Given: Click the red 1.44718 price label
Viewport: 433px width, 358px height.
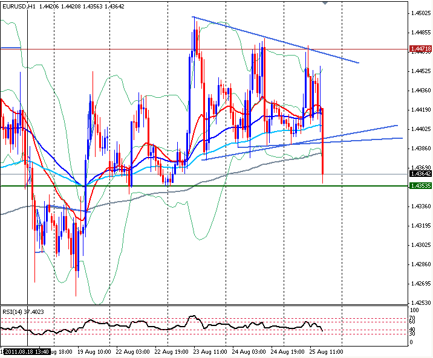Looking at the screenshot, I should tap(420, 49).
